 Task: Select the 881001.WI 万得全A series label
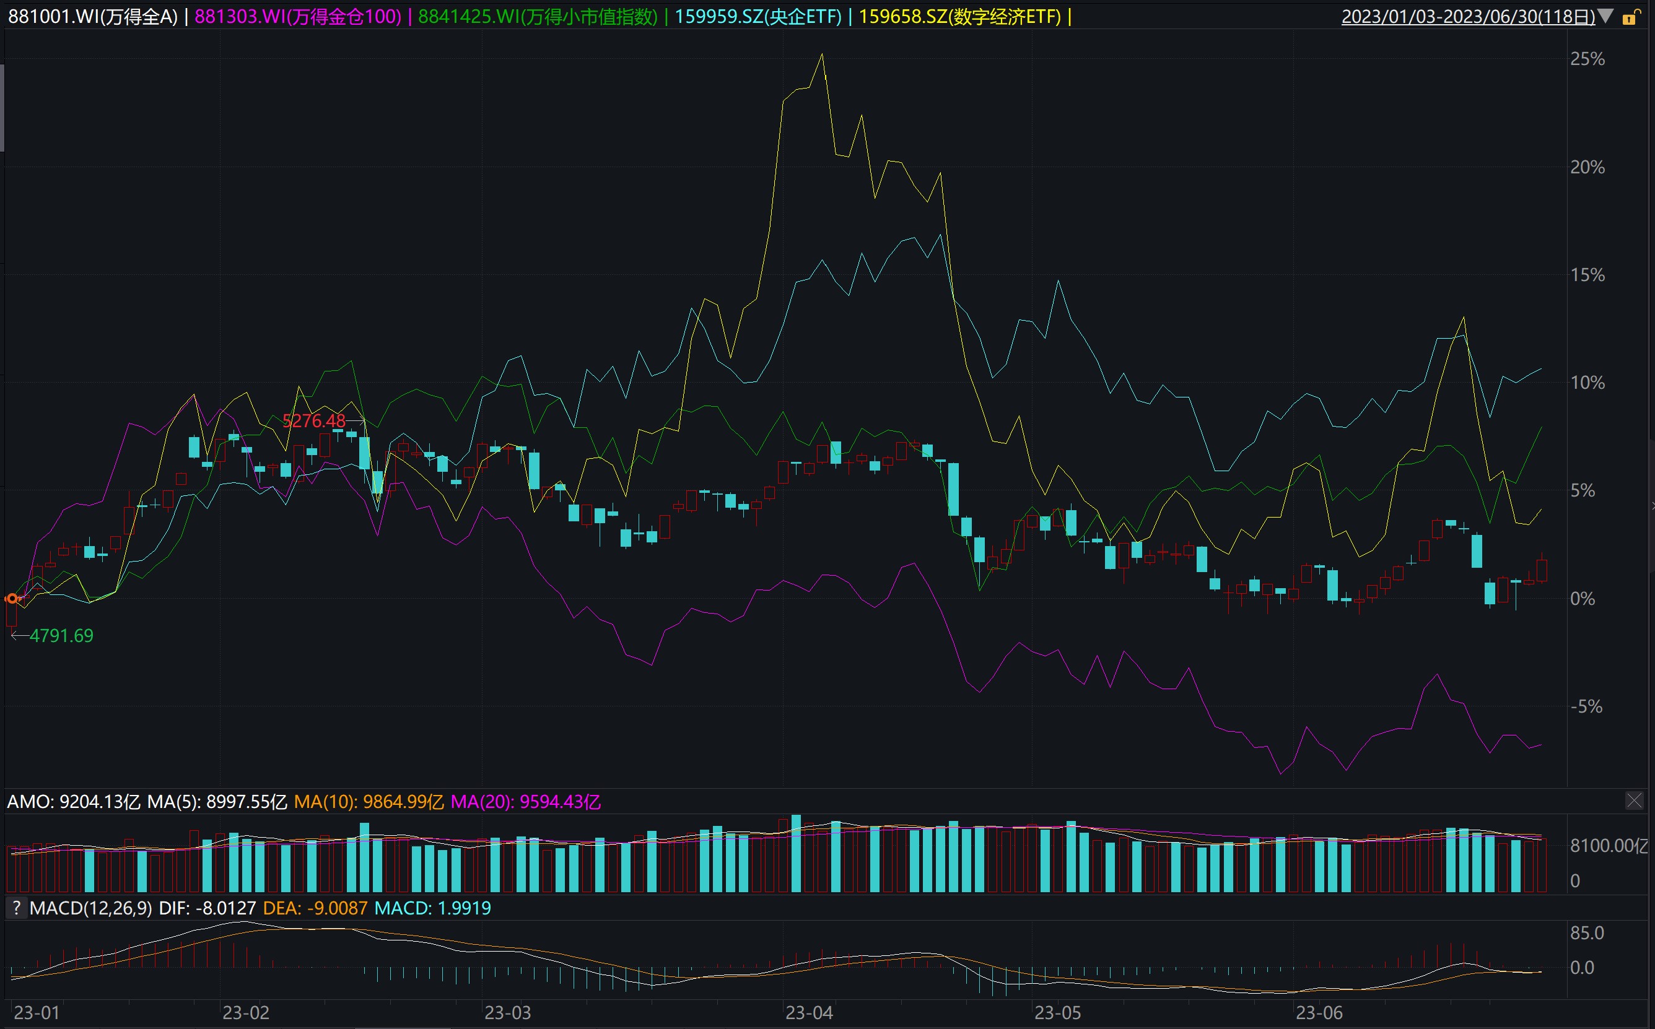point(92,16)
